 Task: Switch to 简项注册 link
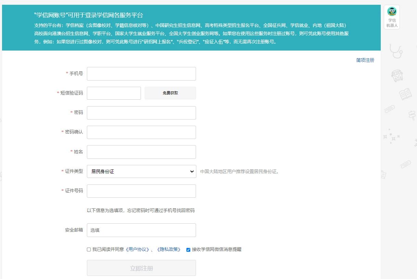pos(365,60)
